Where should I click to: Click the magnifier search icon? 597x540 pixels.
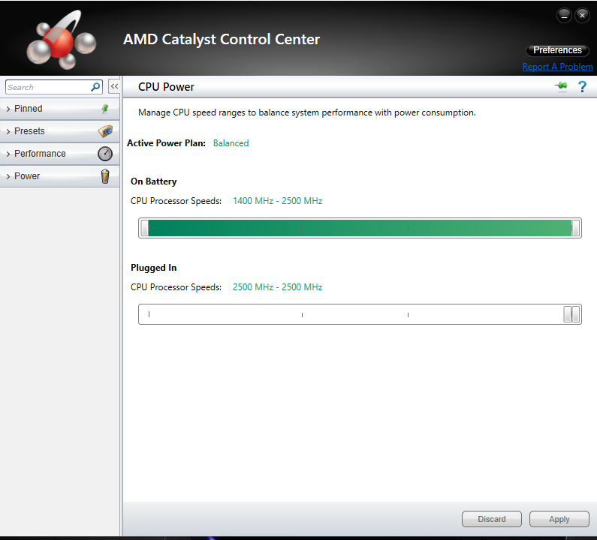pyautogui.click(x=95, y=87)
